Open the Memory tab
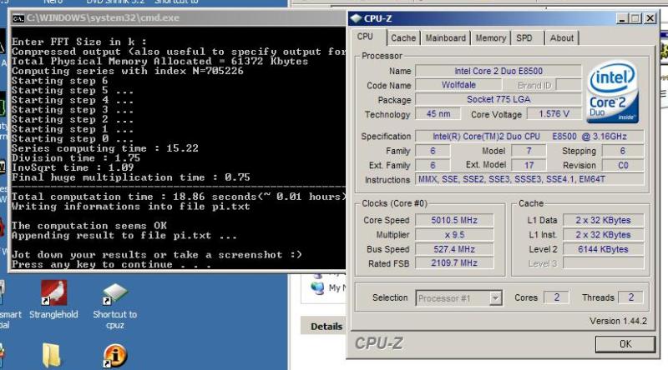 490,37
